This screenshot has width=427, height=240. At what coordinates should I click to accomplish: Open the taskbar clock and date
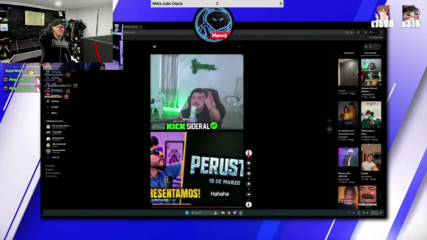tap(374, 213)
